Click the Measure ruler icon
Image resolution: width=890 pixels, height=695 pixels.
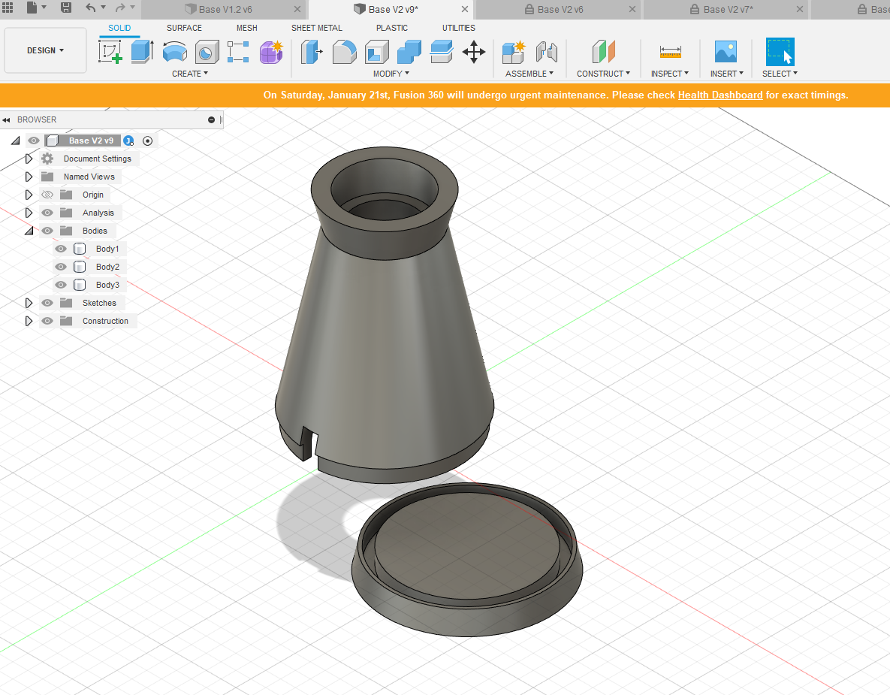(x=670, y=52)
